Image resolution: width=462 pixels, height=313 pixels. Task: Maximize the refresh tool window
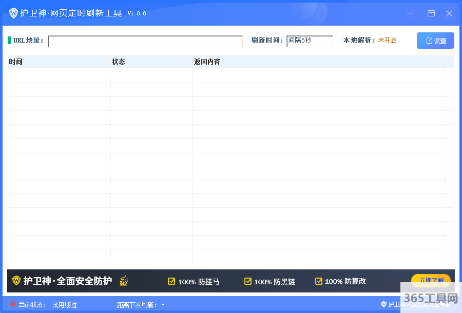tap(431, 13)
